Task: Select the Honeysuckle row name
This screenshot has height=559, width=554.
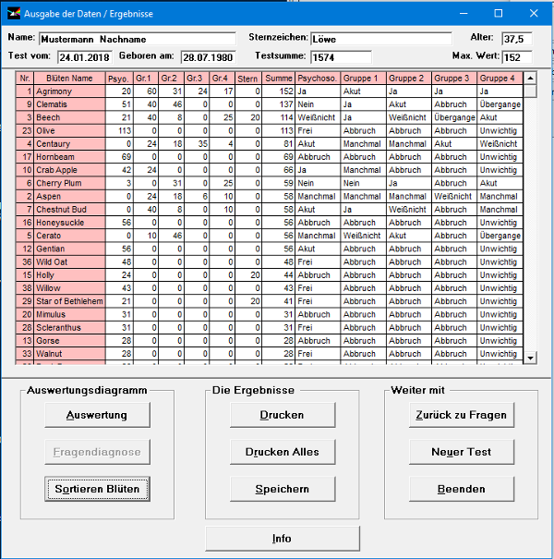Action: pos(70,223)
